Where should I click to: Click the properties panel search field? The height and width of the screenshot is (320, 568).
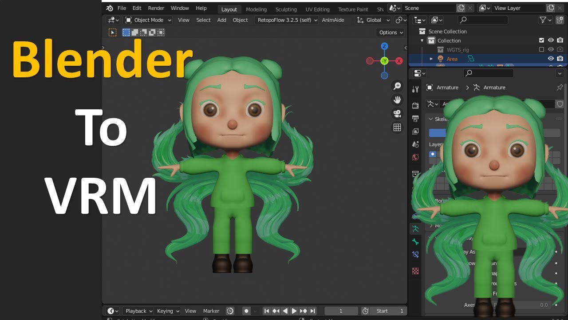[488, 73]
